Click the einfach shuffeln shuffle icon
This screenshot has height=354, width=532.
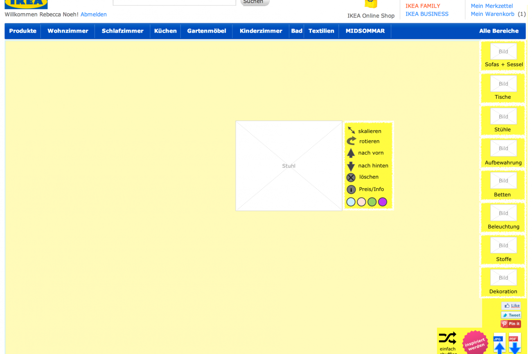(x=447, y=338)
